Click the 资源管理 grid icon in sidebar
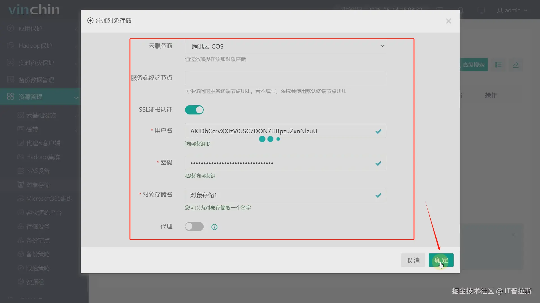540x303 pixels. tap(10, 97)
